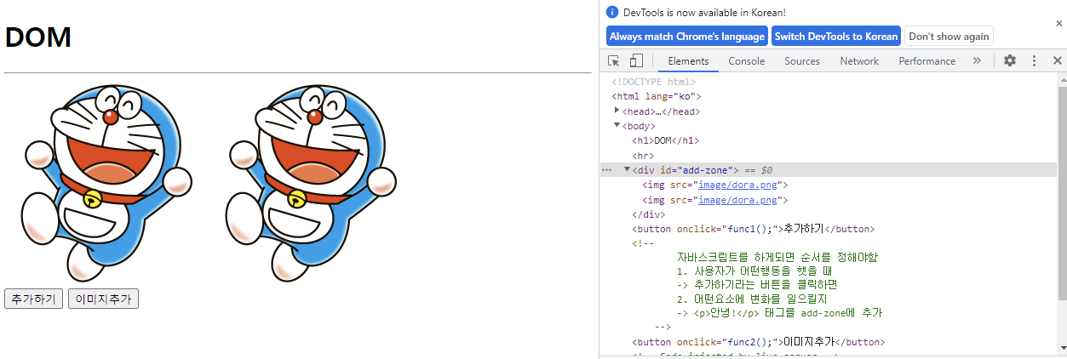Collapse the body element node
This screenshot has width=1067, height=359.
pyautogui.click(x=617, y=126)
